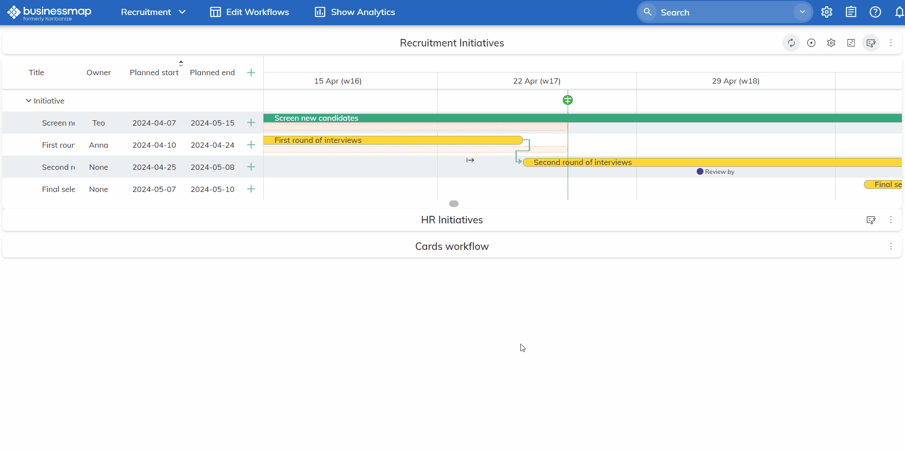Click the First round of interviews bar
The image size is (905, 452).
pos(393,140)
